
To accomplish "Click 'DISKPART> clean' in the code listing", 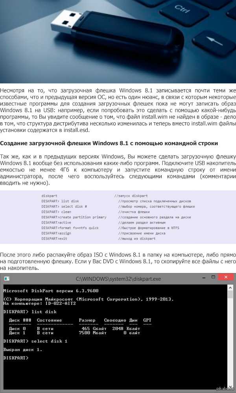I will pyautogui.click(x=56, y=212).
